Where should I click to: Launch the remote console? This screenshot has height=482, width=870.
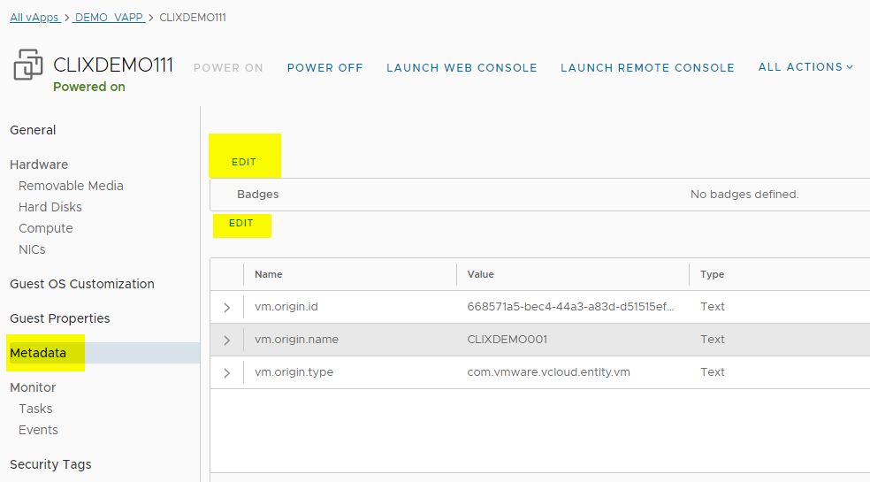point(647,68)
